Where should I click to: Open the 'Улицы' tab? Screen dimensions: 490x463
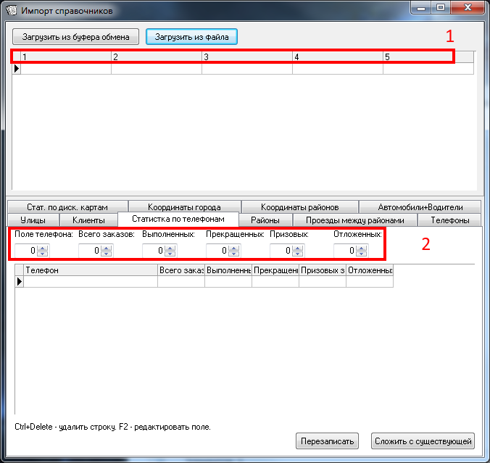tap(33, 220)
